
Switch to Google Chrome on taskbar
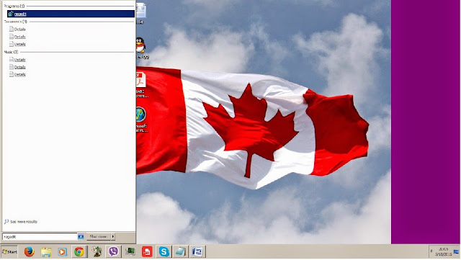79,252
